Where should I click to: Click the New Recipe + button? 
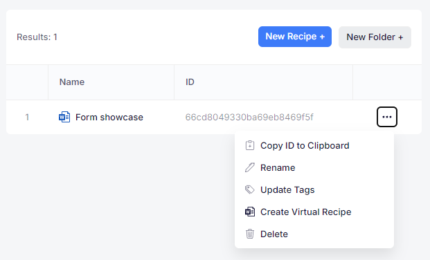click(295, 37)
